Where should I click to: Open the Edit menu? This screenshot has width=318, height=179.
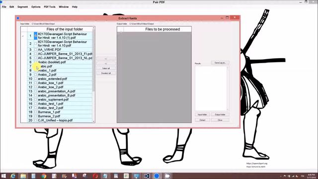point(12,6)
